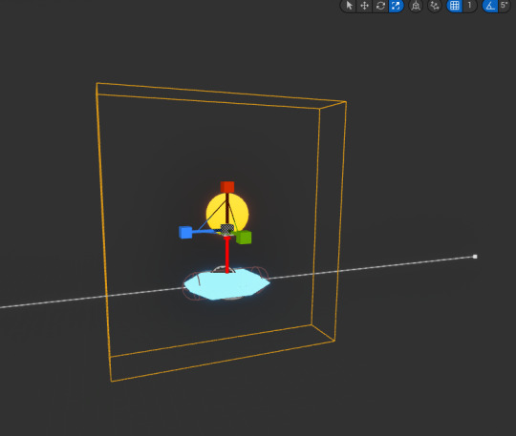Screen dimensions: 516x436
Task: Open grid snap size value dropdown
Action: click(x=469, y=6)
